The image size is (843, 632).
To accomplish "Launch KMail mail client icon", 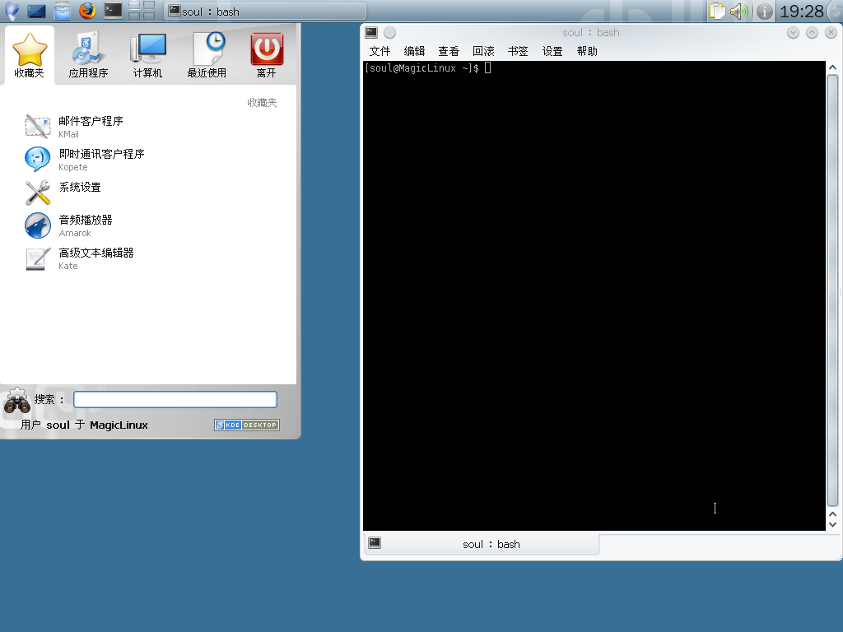I will point(38,126).
